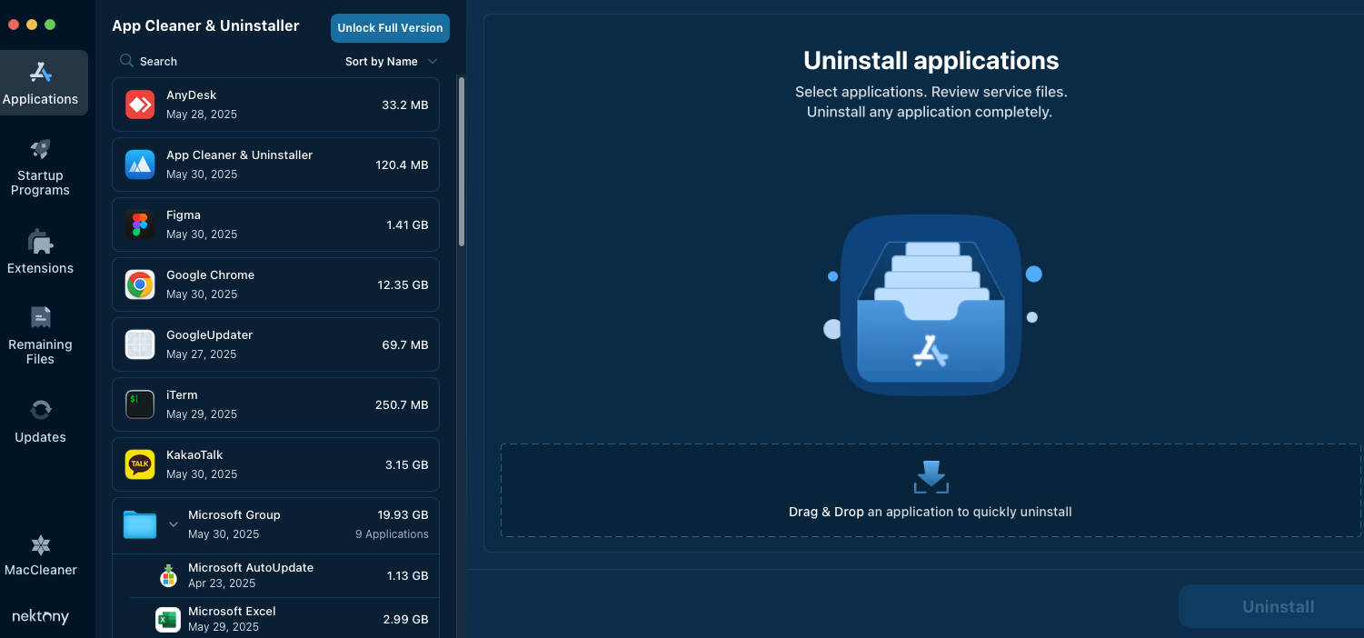Screen dimensions: 1364x638
Task: Click the Microsoft Group folder icon
Action: point(140,524)
